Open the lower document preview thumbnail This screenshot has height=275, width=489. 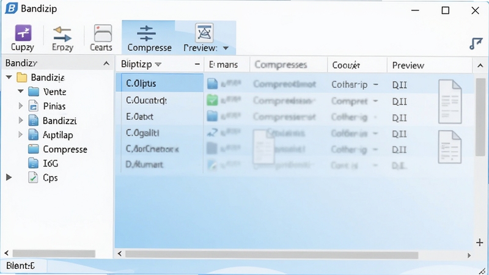point(449,147)
